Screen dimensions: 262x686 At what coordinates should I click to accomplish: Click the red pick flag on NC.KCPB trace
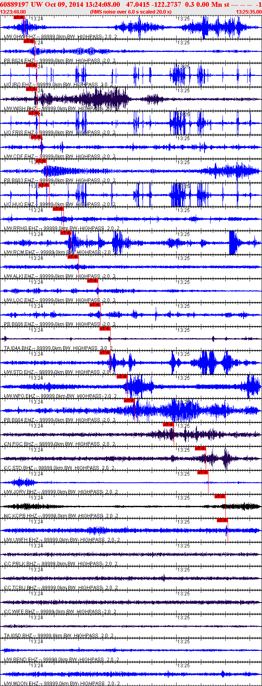[220, 496]
